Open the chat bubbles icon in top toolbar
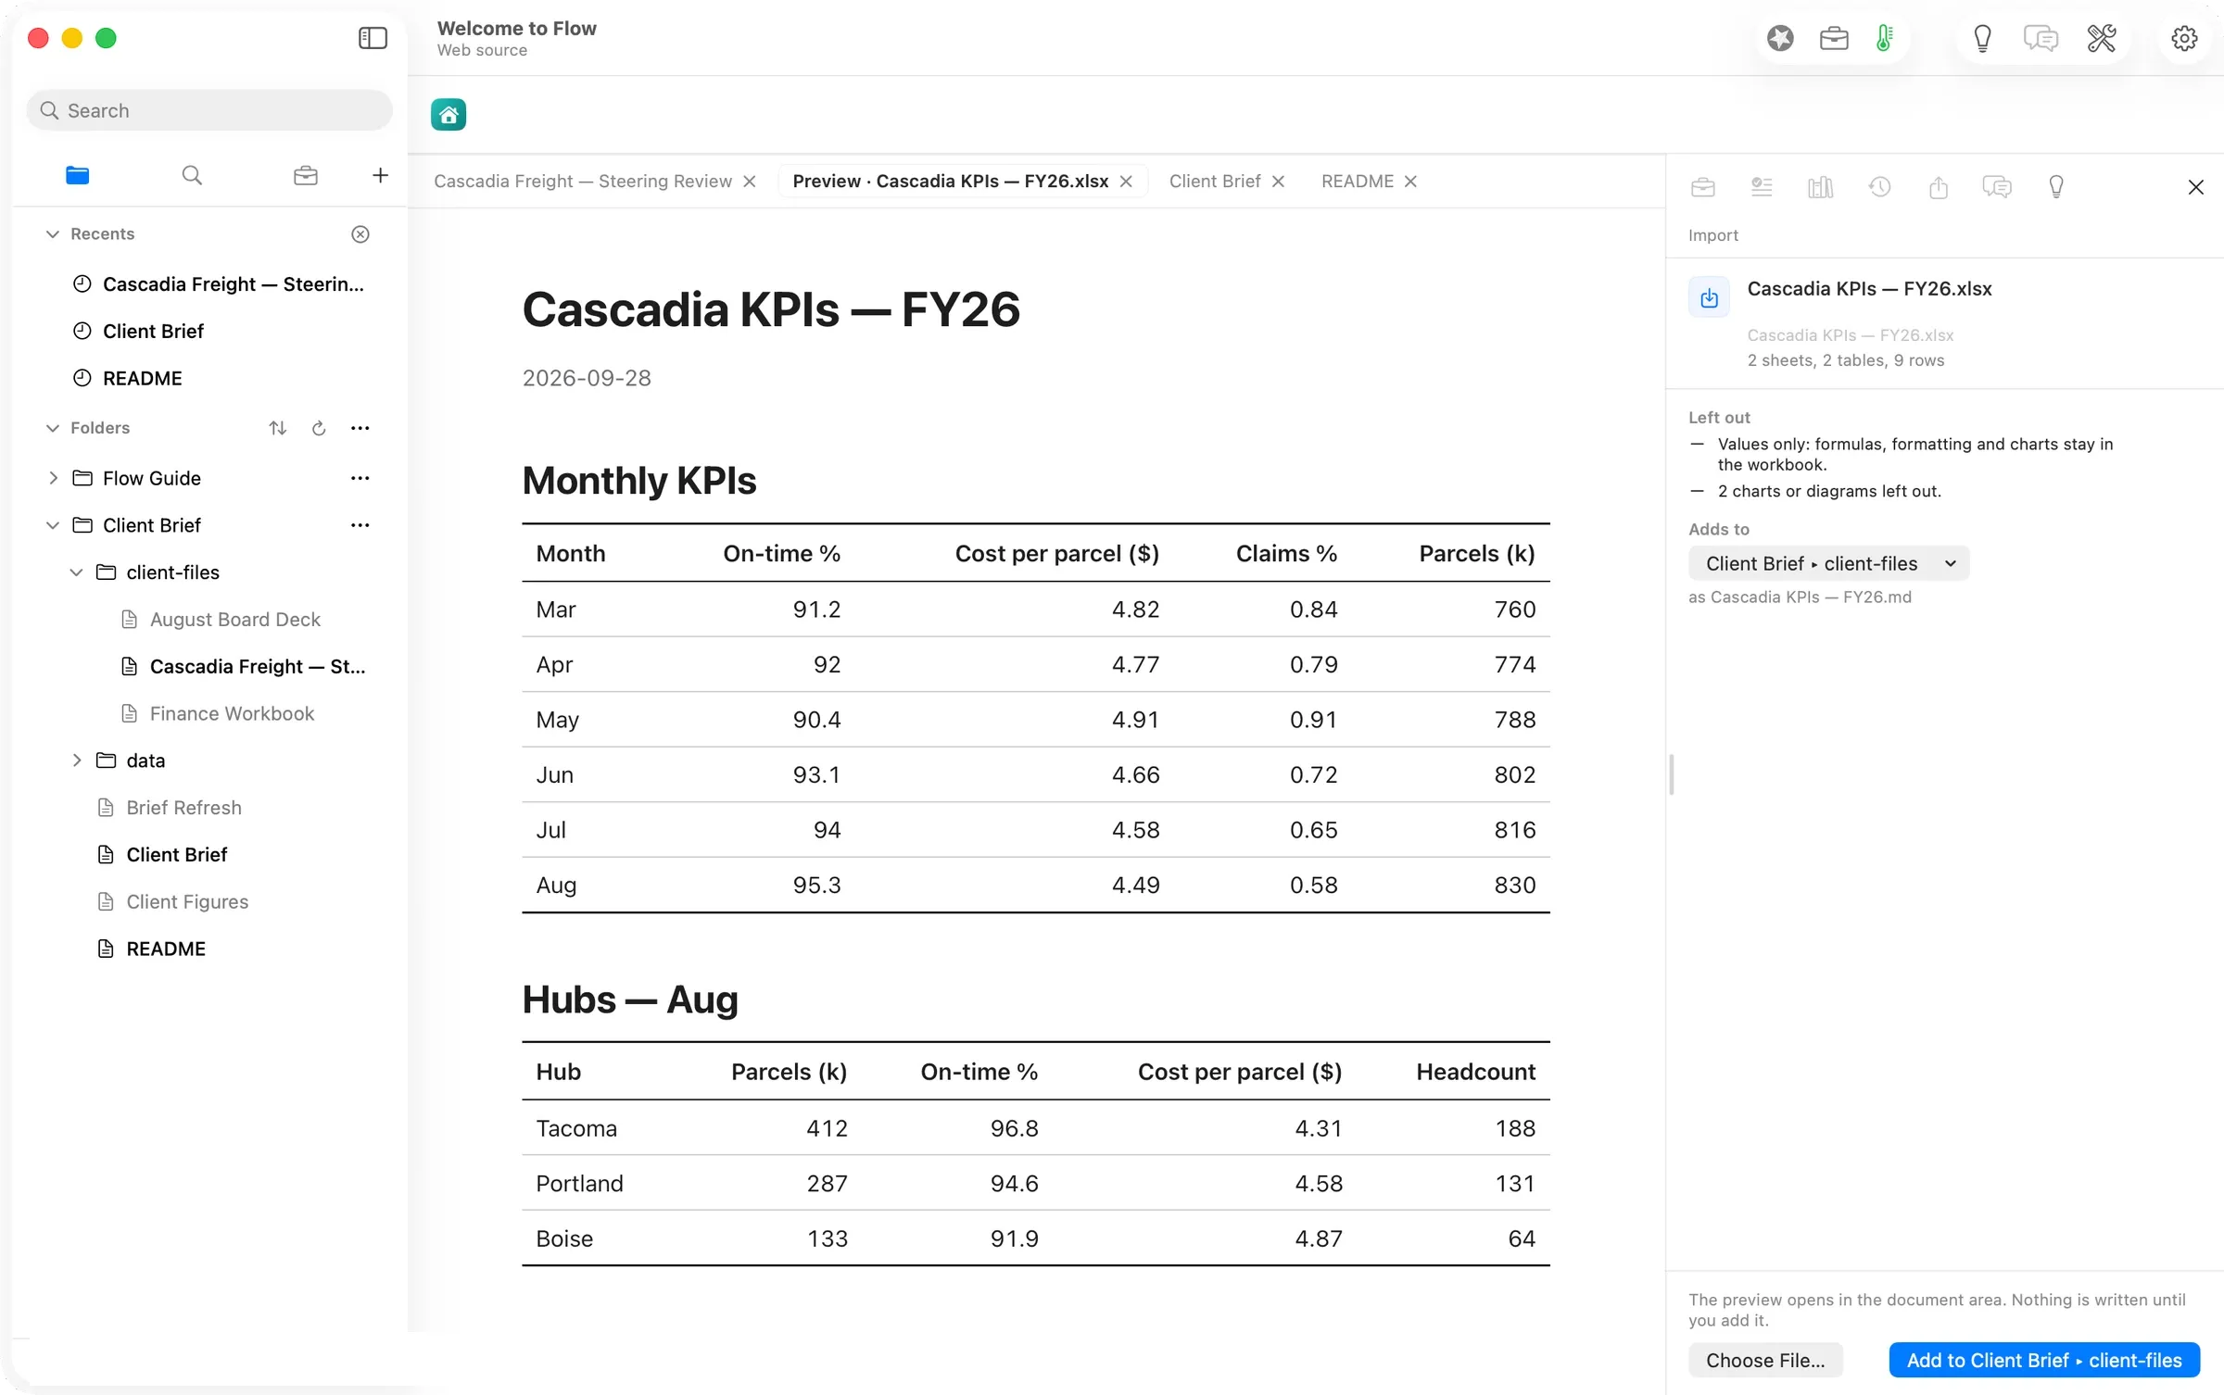 click(x=2041, y=38)
